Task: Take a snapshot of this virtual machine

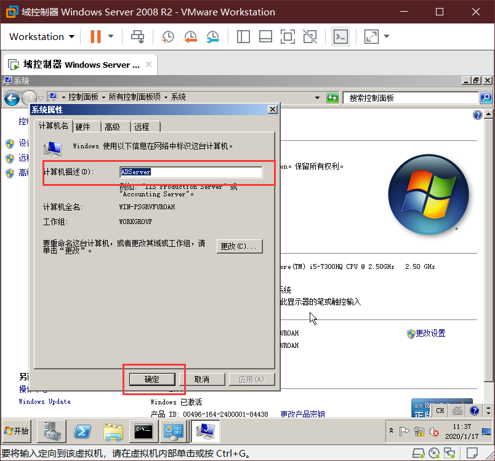Action: click(168, 36)
